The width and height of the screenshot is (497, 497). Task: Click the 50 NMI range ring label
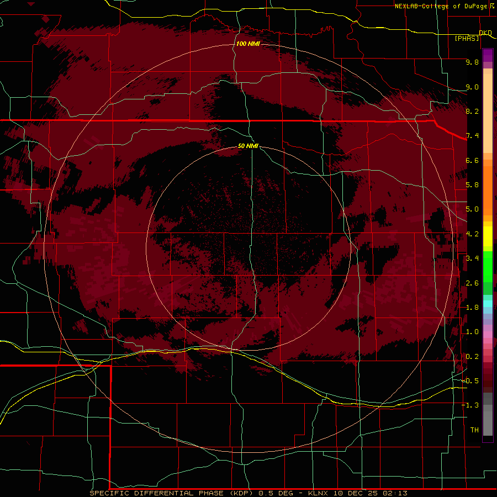[248, 146]
